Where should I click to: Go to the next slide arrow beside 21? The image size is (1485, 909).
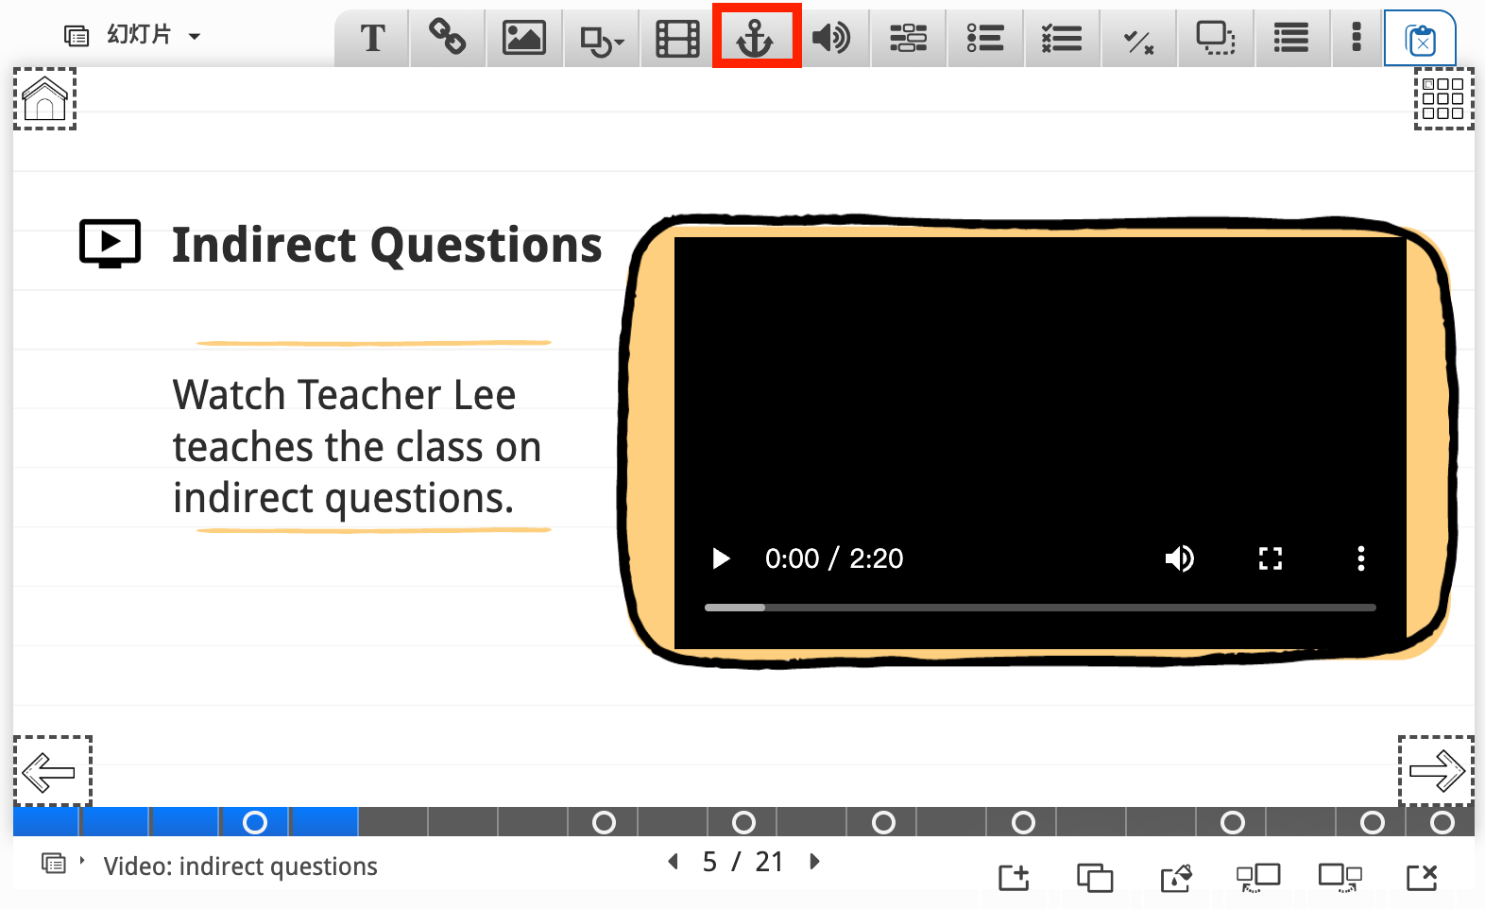[815, 862]
